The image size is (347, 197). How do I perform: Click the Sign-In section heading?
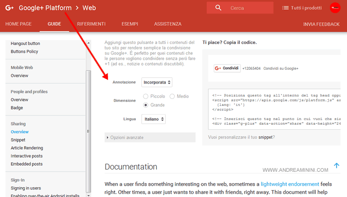coord(17,180)
